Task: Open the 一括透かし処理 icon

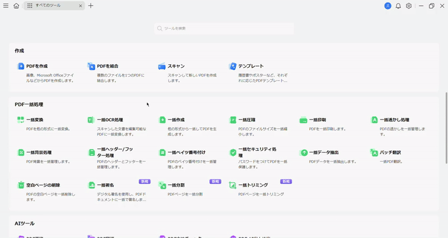Action: pyautogui.click(x=374, y=120)
